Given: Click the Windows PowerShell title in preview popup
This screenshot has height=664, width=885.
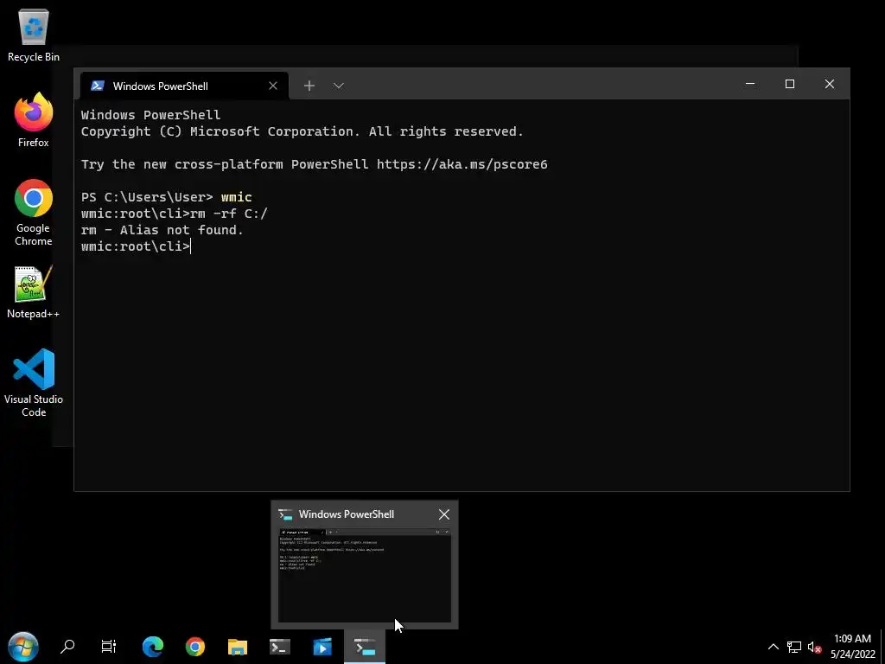Looking at the screenshot, I should click(x=346, y=514).
